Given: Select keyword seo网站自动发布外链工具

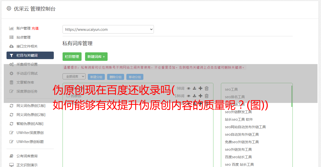Looking at the screenshot, I should pyautogui.click(x=245, y=127).
